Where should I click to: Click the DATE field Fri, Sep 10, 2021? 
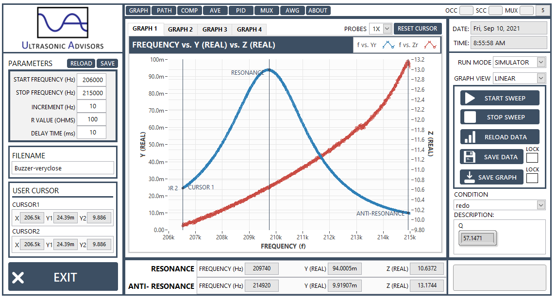pos(509,28)
